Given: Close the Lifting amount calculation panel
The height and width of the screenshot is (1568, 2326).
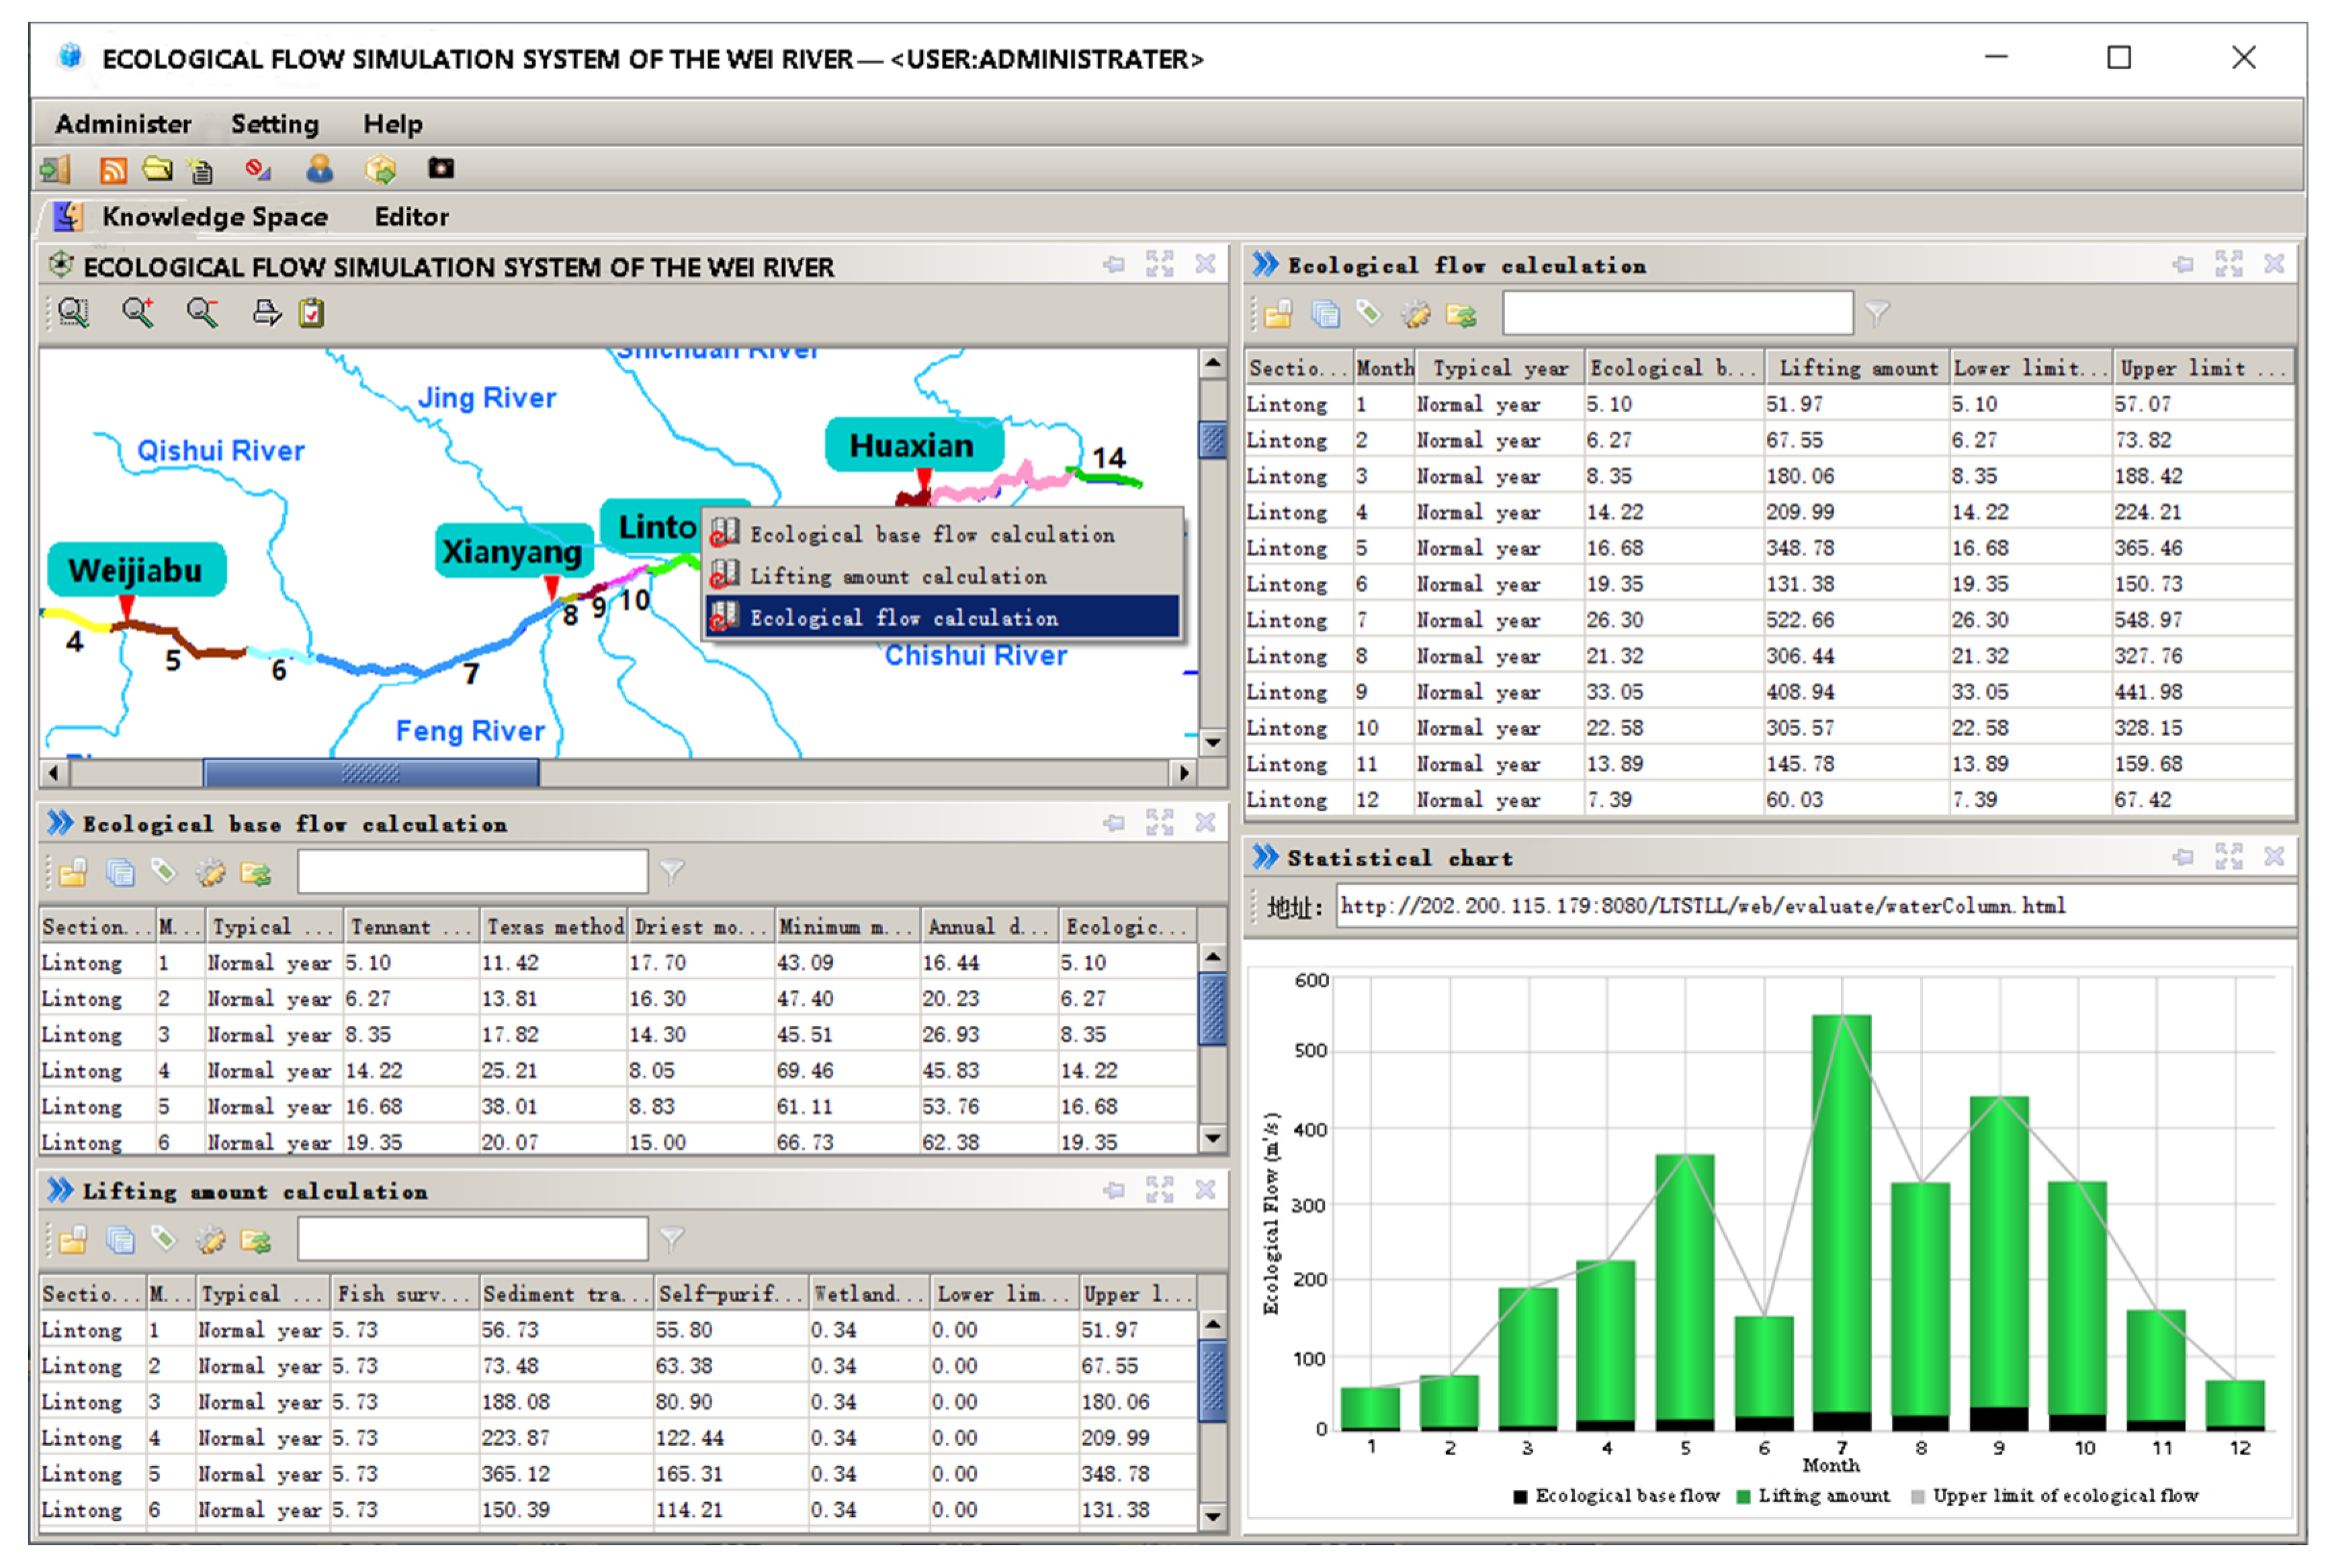Looking at the screenshot, I should pyautogui.click(x=1205, y=1189).
